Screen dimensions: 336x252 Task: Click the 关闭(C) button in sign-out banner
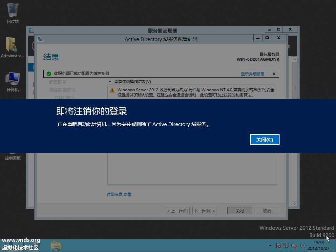(265, 139)
